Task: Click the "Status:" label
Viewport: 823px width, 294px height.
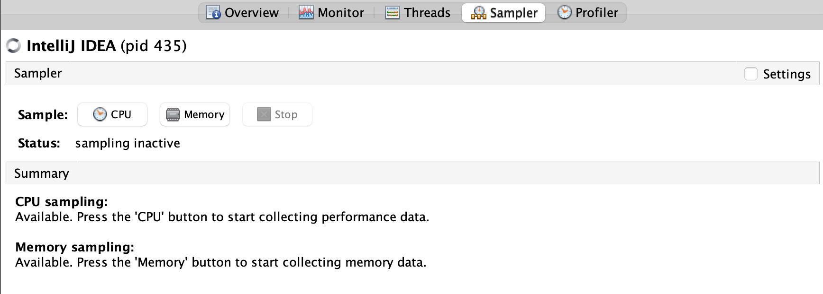Action: point(39,143)
